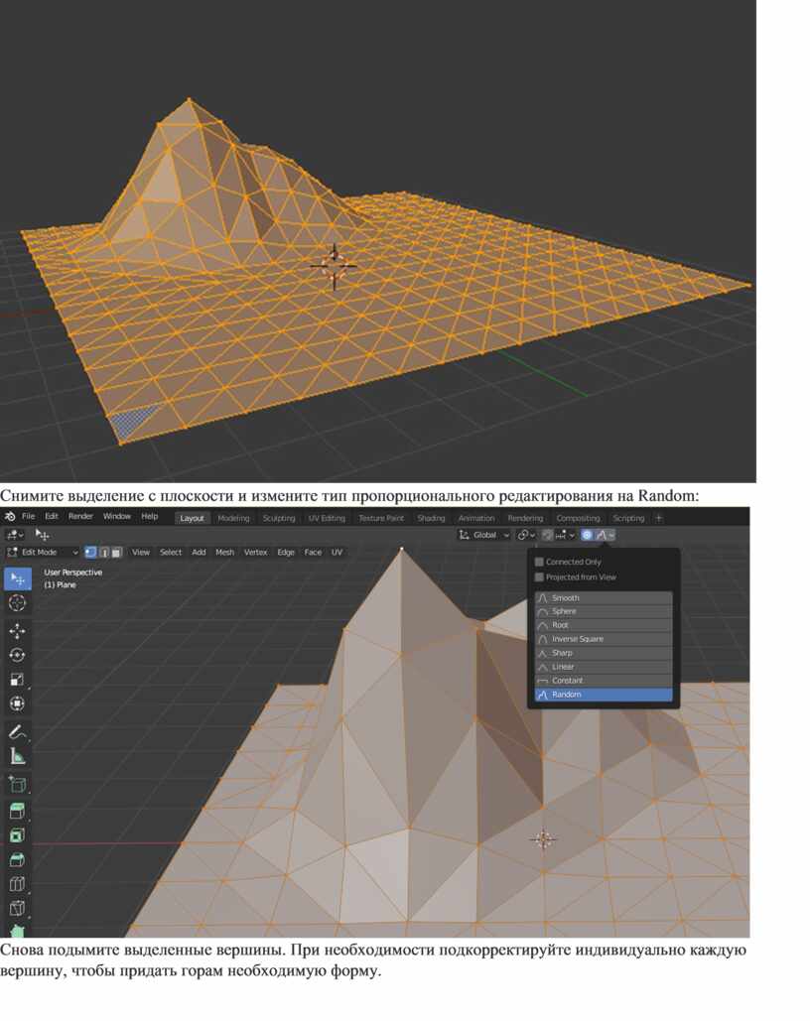The image size is (810, 1021).
Task: Switch to the Animation workspace tab
Action: tap(476, 518)
